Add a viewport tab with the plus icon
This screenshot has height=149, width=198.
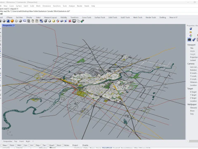33,142
